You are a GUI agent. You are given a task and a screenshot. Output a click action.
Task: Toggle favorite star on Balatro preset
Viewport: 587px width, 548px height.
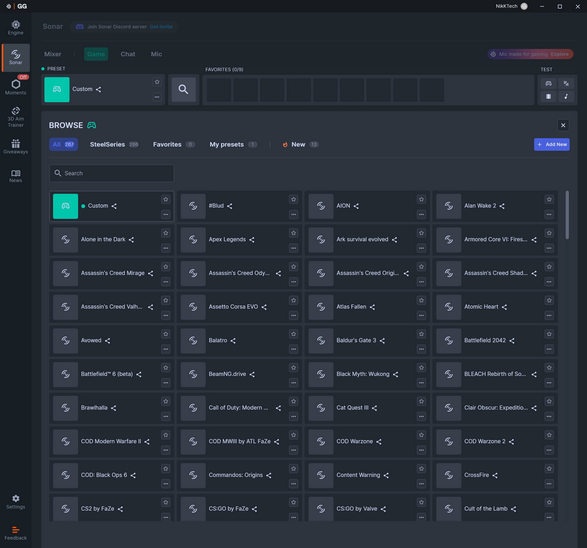coord(293,334)
